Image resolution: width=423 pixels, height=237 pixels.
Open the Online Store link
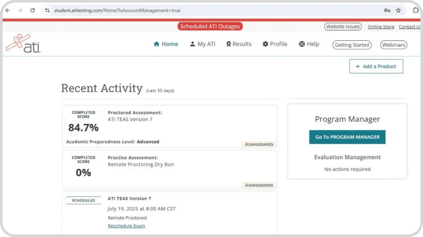[x=381, y=27]
